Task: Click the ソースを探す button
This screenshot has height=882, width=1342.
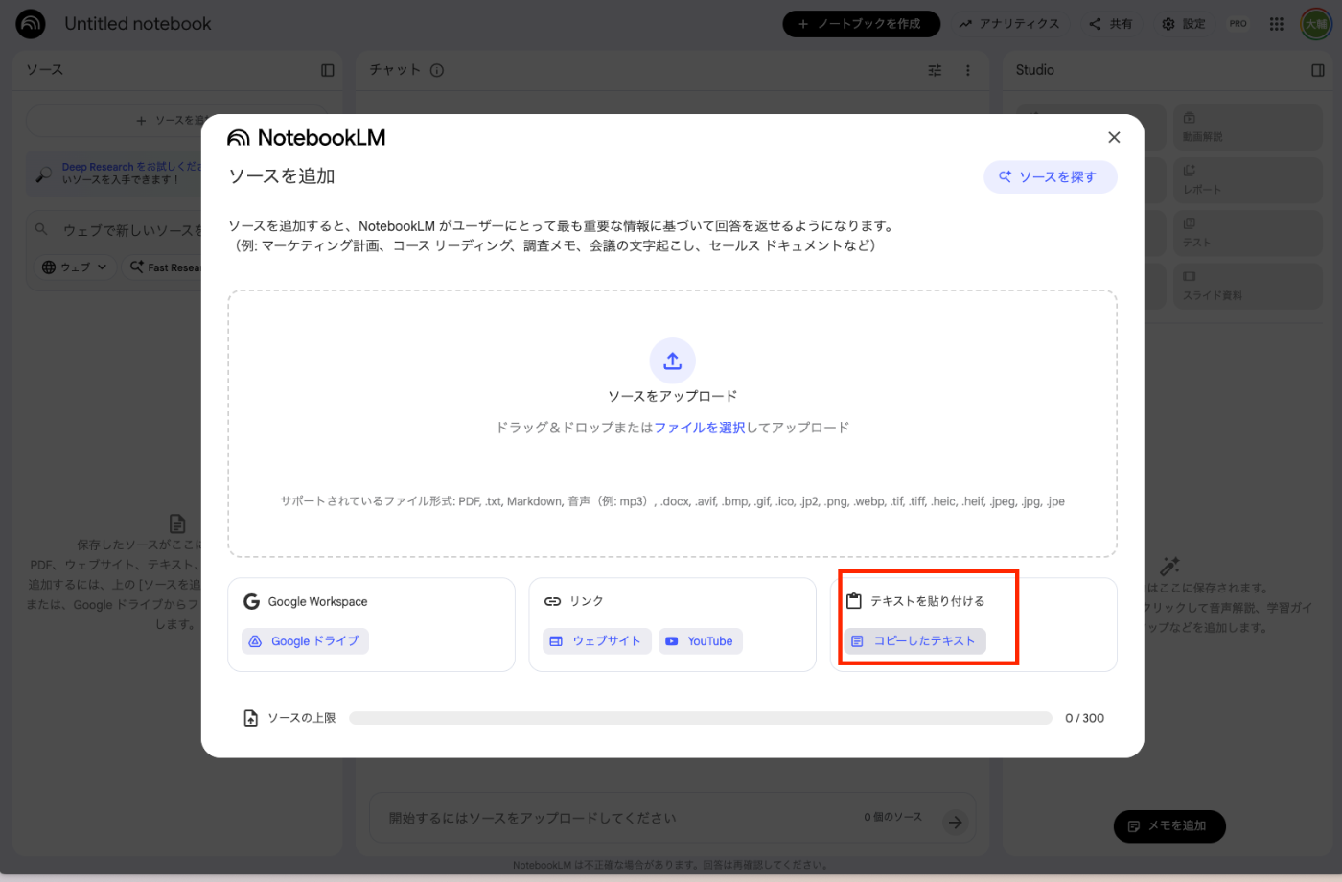Action: click(x=1050, y=176)
